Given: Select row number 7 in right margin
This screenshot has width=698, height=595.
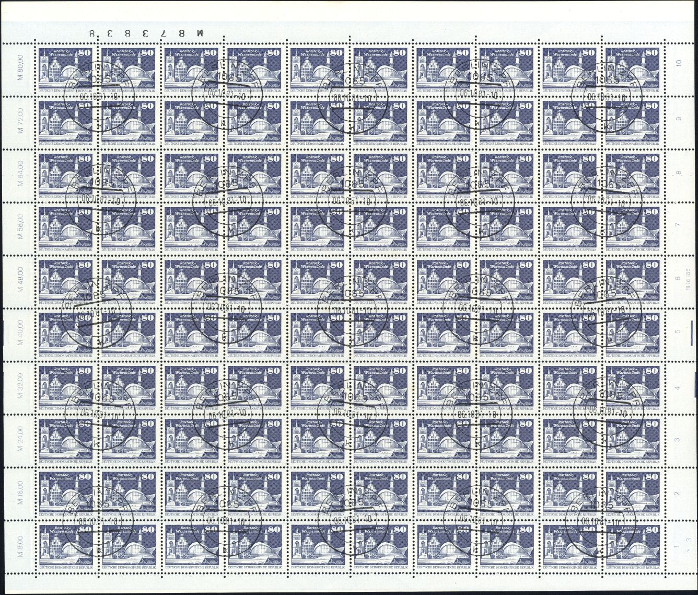Looking at the screenshot, I should (679, 224).
